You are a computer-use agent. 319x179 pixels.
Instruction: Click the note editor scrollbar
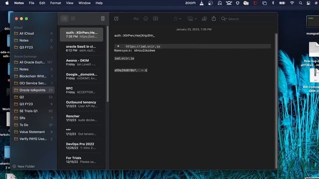coord(276,101)
